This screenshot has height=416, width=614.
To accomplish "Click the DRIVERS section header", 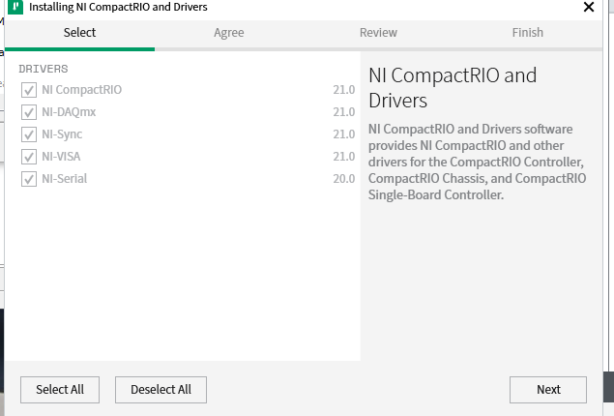I will click(x=44, y=69).
